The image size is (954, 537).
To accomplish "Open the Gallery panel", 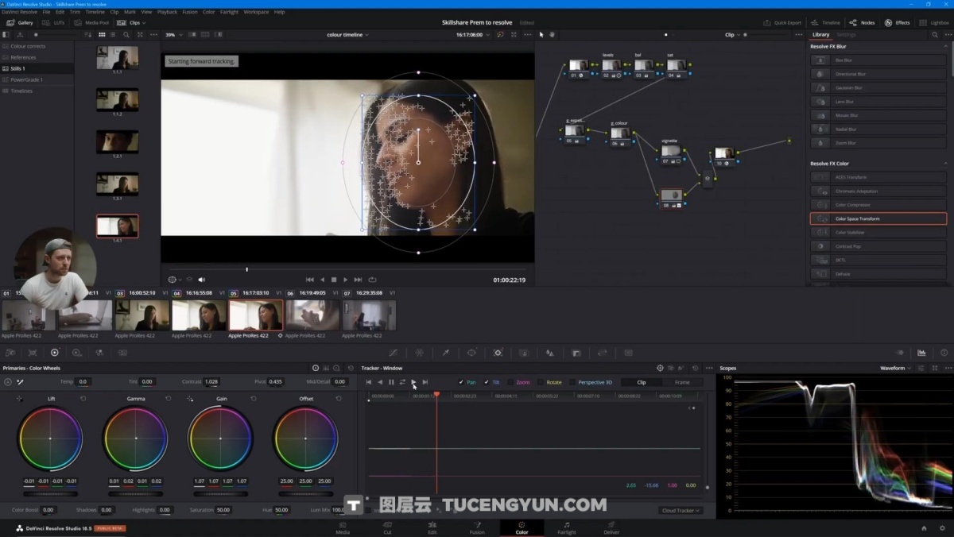I will coord(20,22).
